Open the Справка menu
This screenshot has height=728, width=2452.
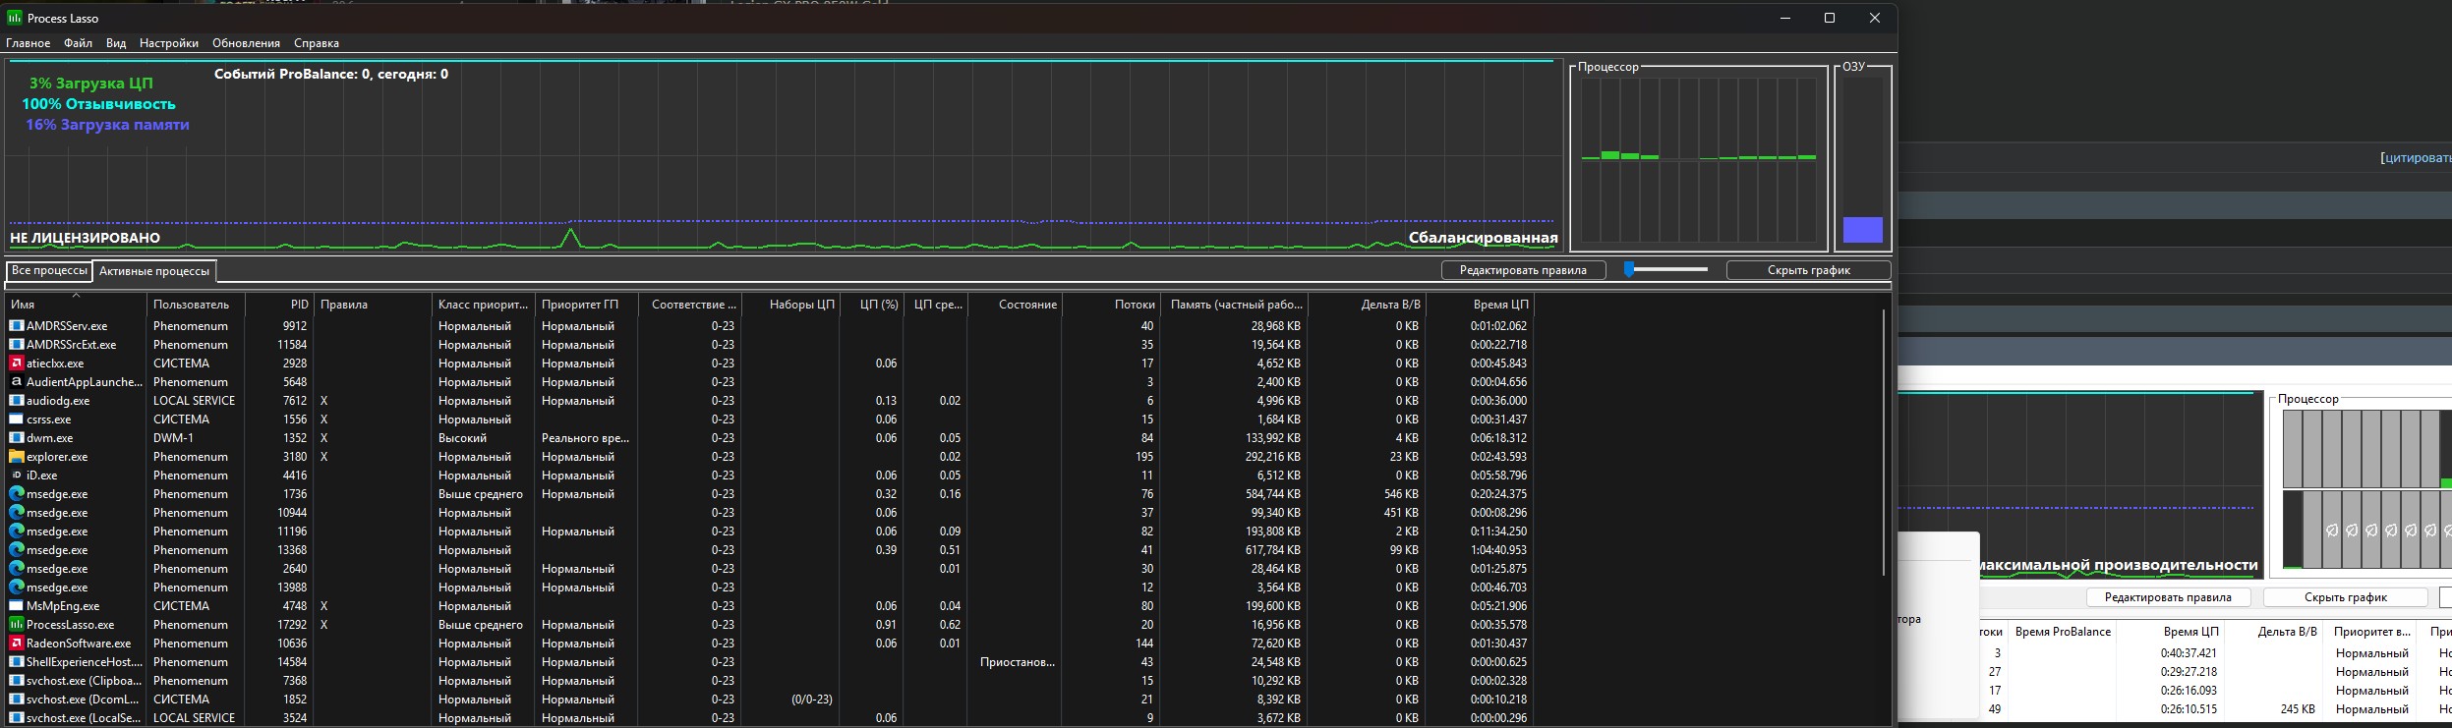317,43
